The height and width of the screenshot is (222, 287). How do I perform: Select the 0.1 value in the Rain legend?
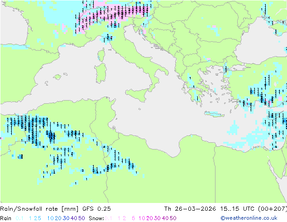click(19, 218)
